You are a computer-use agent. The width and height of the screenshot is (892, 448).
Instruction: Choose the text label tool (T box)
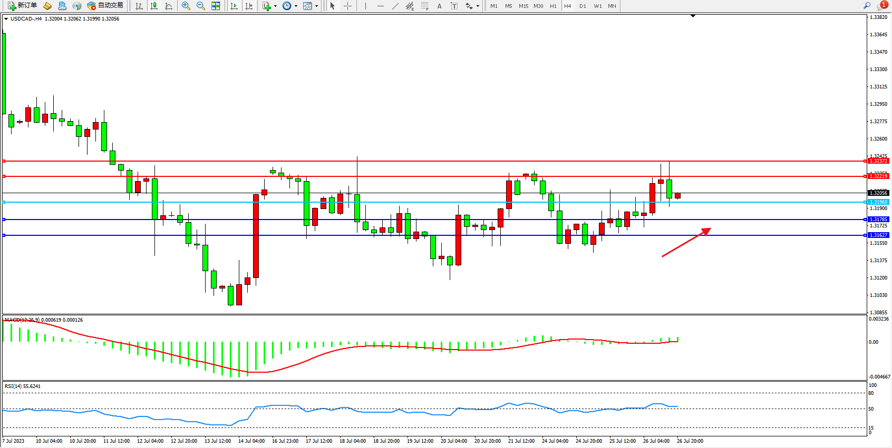click(454, 6)
